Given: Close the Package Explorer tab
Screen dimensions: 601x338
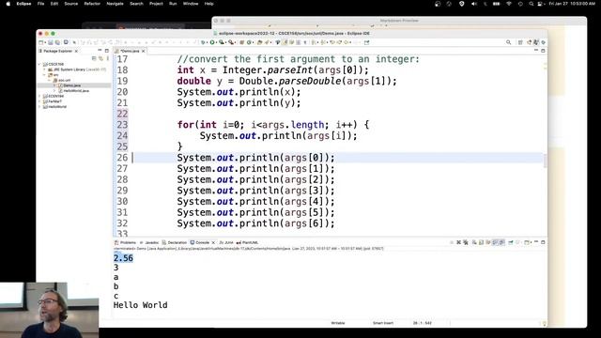Looking at the screenshot, I should pos(76,51).
